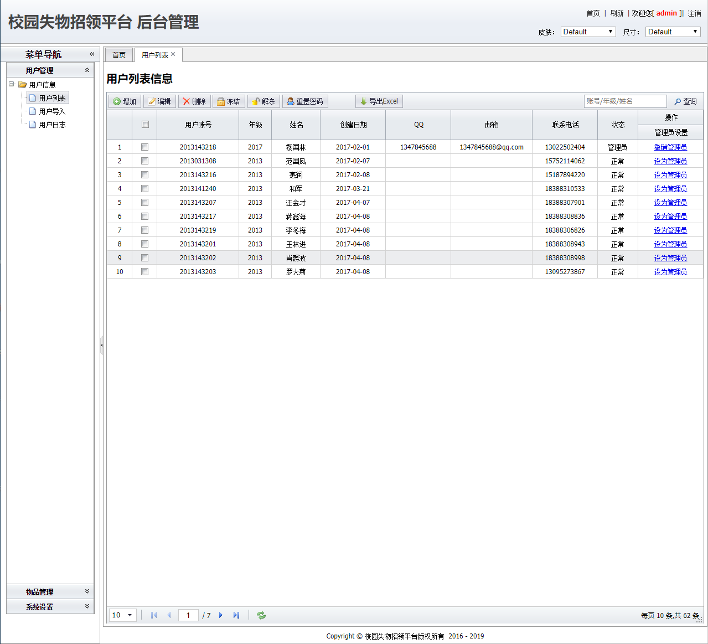The image size is (708, 644).
Task: Click the 账号/年级/姓名 search field
Action: (625, 101)
